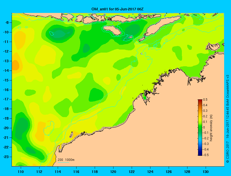Click the latitude label -22

pos(6,147)
